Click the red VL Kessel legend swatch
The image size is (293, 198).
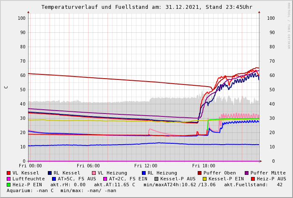click(9, 173)
